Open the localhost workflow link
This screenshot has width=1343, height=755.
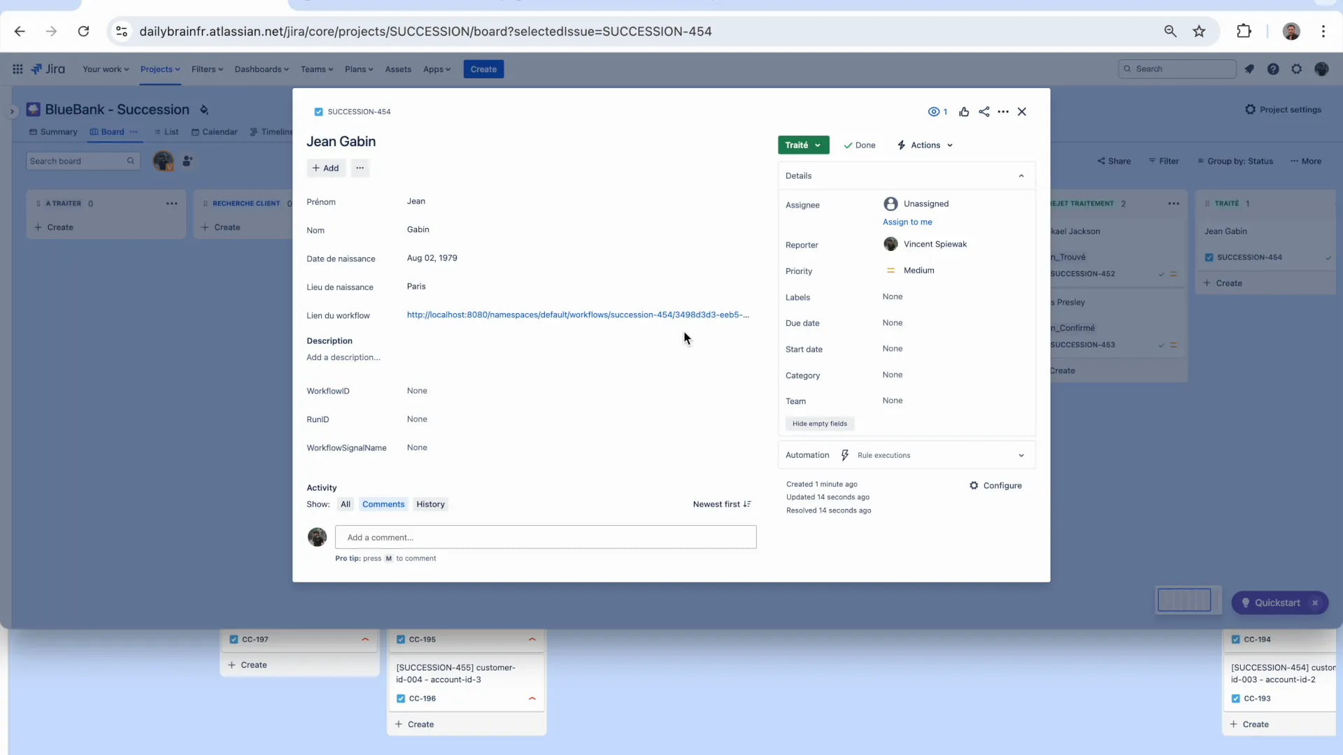tap(578, 315)
